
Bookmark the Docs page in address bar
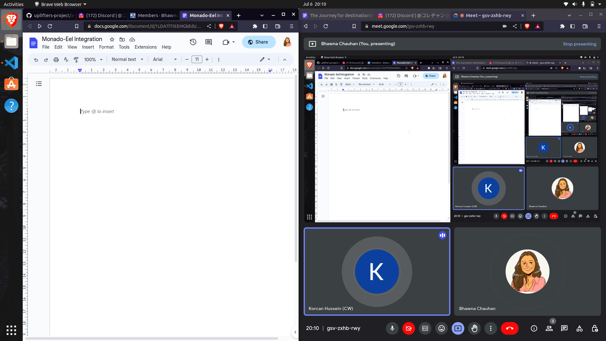point(76,26)
